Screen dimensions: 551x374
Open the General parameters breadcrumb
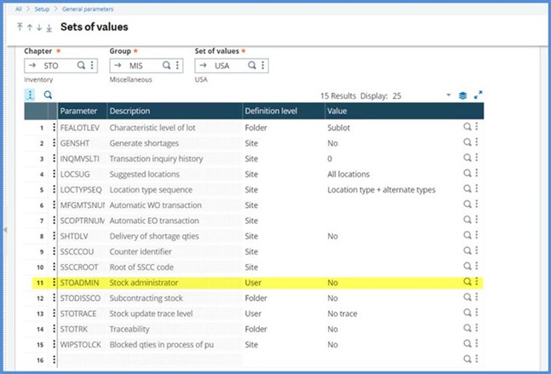[87, 8]
